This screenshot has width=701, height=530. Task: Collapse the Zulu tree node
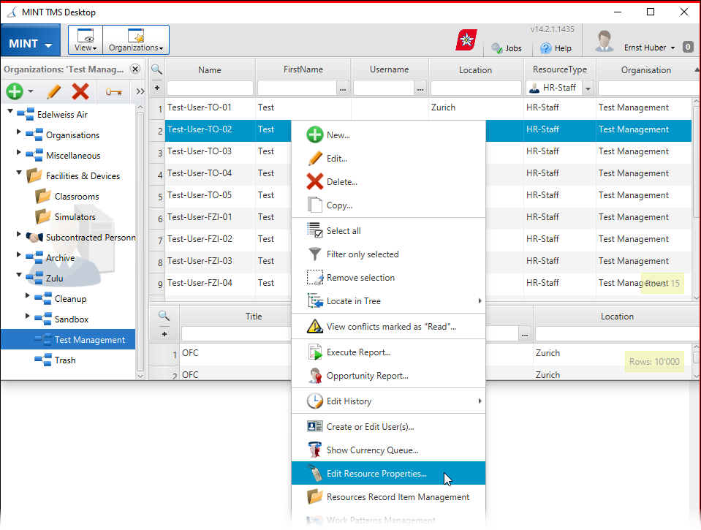click(19, 274)
